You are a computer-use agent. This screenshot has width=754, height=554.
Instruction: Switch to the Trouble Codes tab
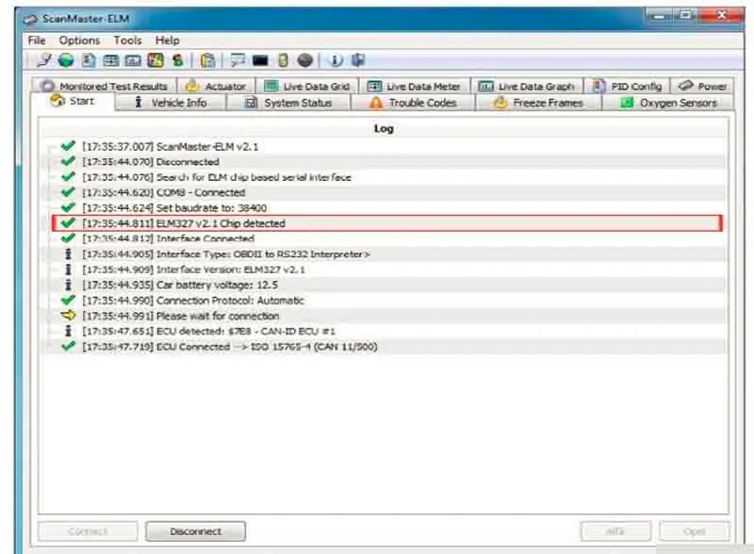(x=413, y=103)
